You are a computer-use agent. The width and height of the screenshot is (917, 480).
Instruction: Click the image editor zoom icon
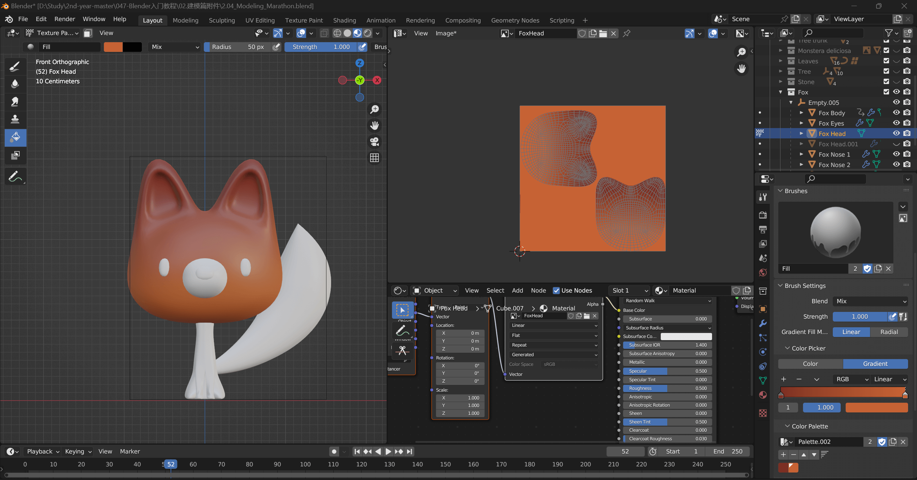pos(741,52)
